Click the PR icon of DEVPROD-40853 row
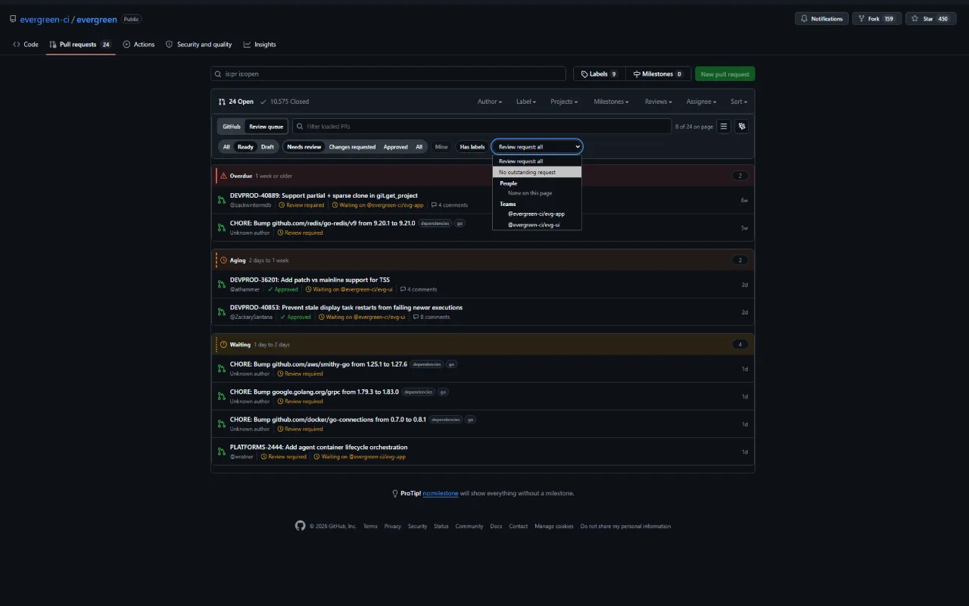Image resolution: width=969 pixels, height=606 pixels. pyautogui.click(x=222, y=311)
